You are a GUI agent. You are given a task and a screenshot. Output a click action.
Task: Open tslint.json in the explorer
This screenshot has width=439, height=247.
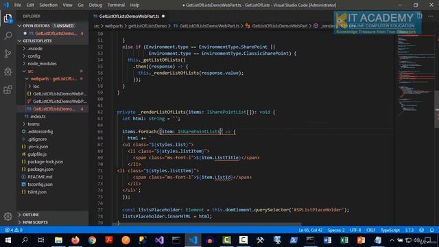tap(37, 192)
